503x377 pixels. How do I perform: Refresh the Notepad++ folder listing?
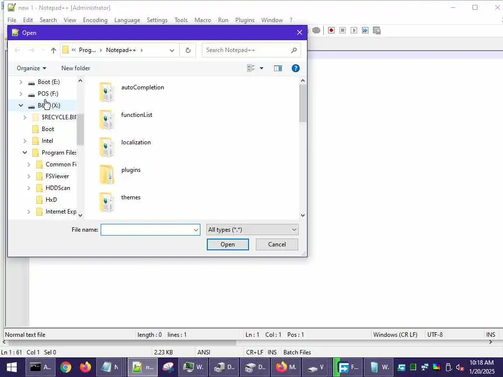188,51
